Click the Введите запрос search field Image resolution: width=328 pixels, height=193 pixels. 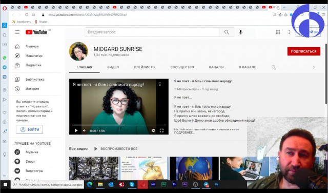[152, 32]
